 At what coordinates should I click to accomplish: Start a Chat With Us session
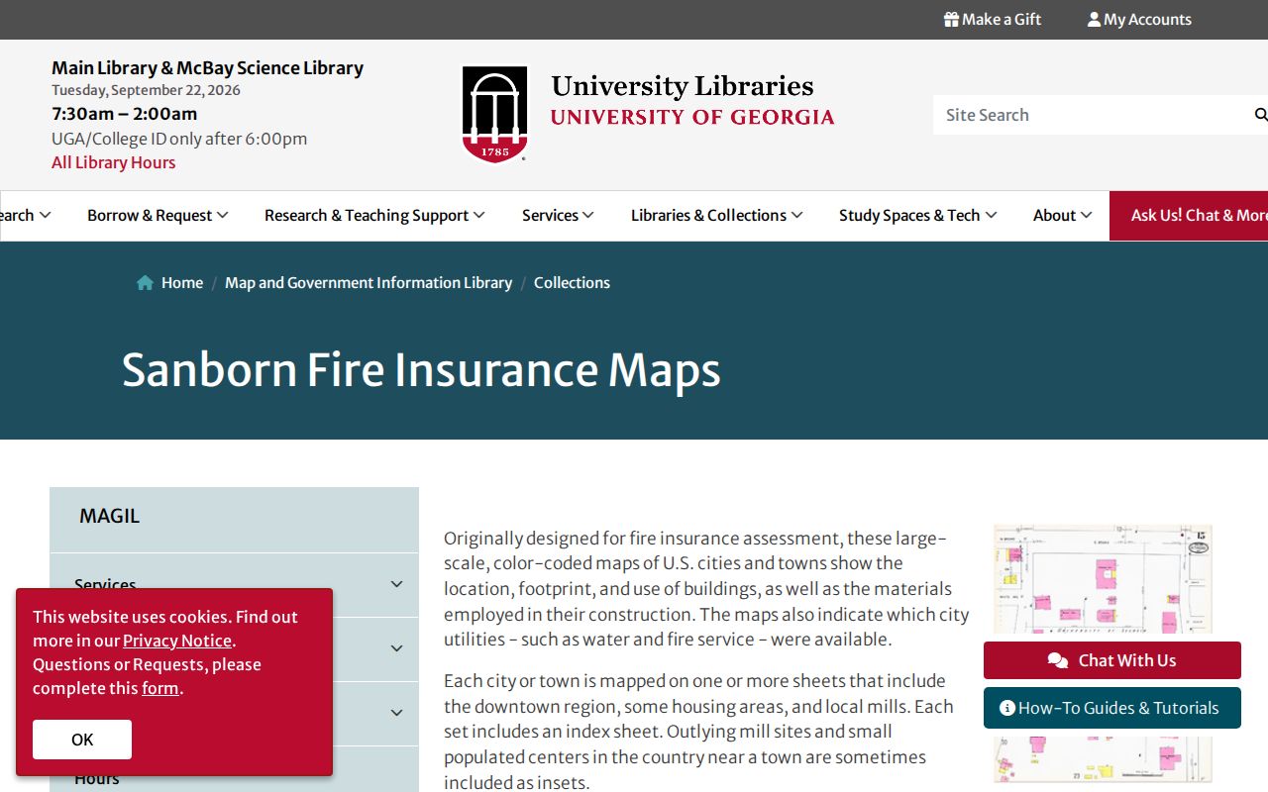(x=1112, y=660)
